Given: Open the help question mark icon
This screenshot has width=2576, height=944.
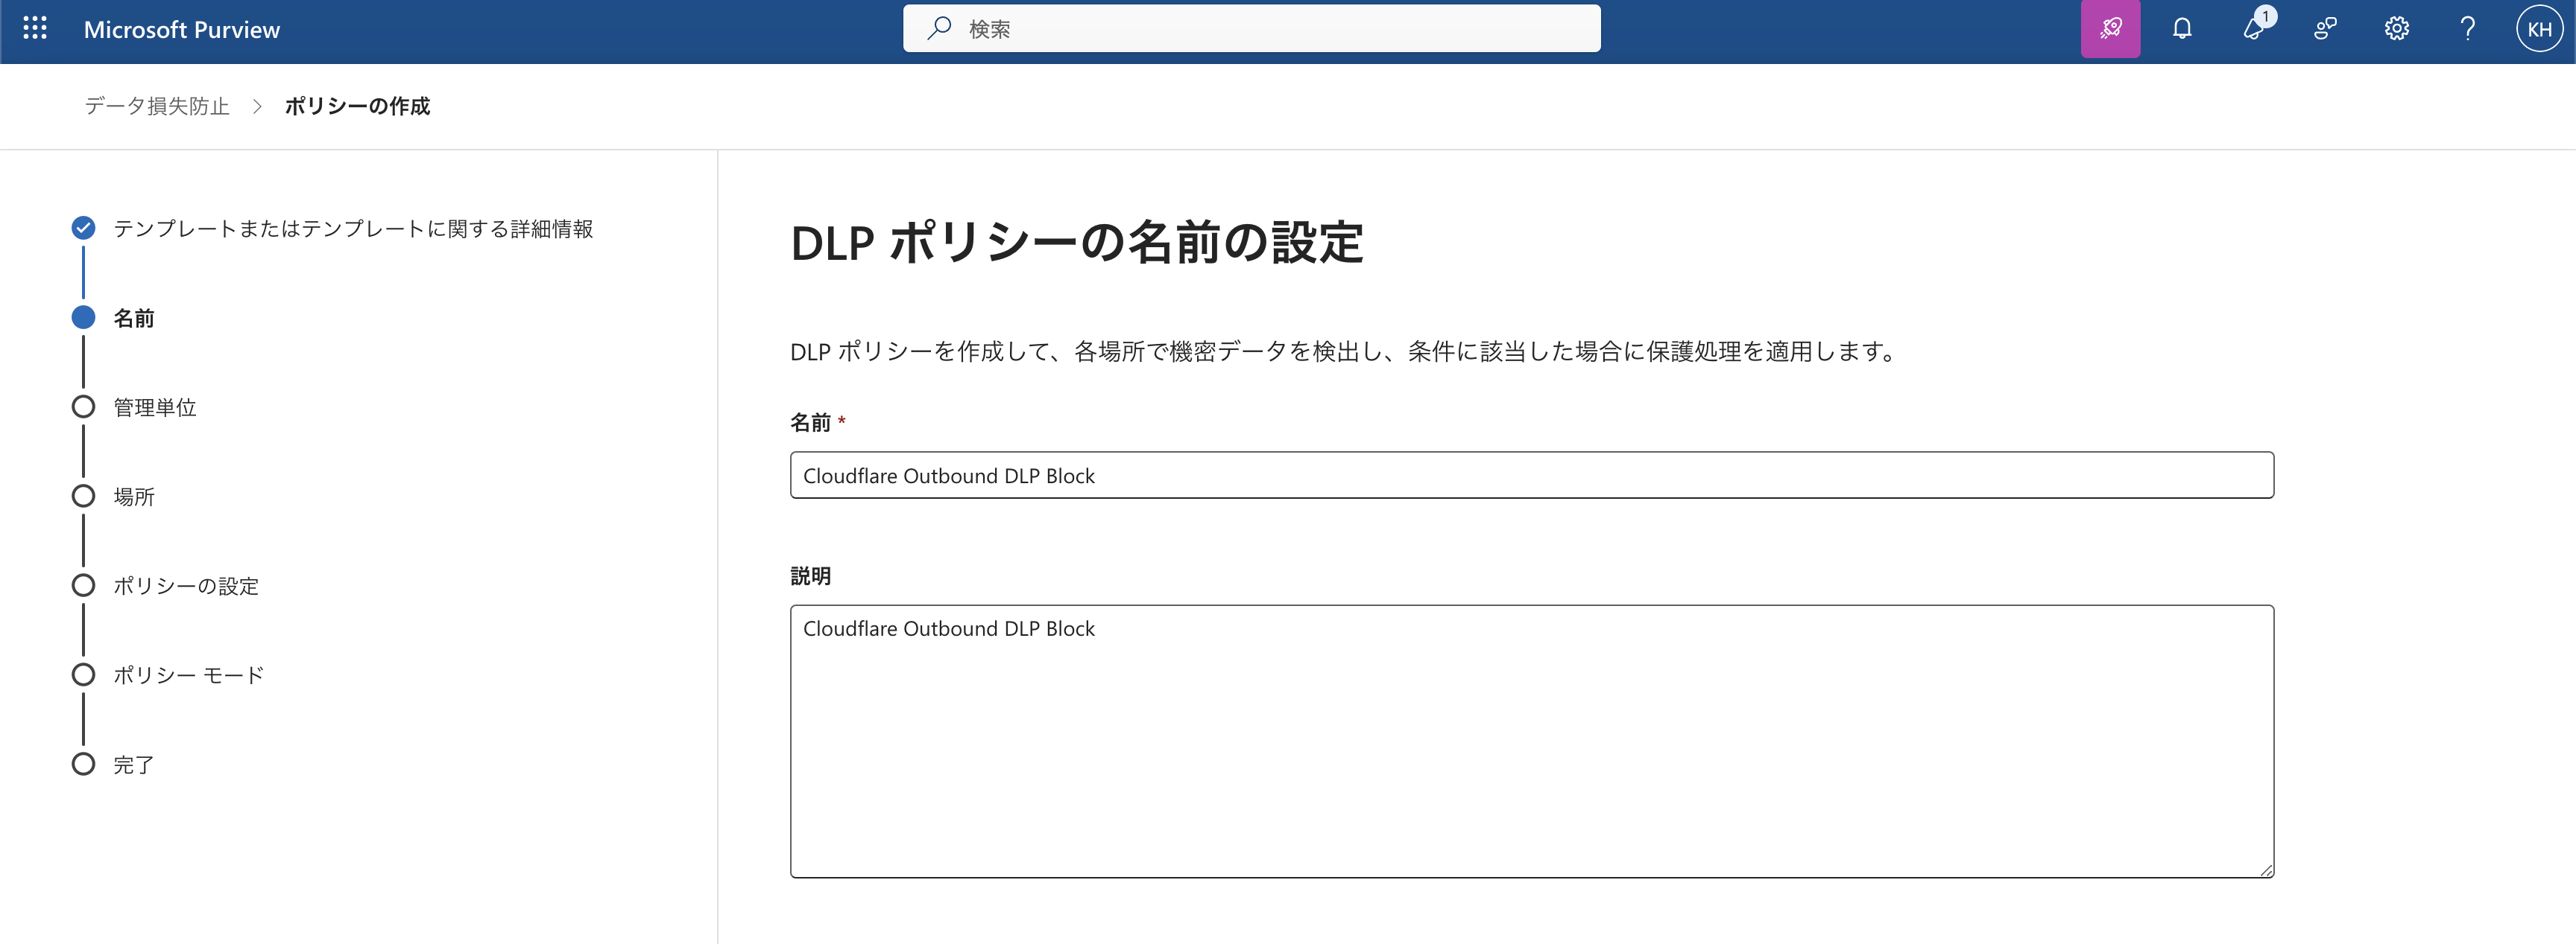Looking at the screenshot, I should [x=2467, y=29].
